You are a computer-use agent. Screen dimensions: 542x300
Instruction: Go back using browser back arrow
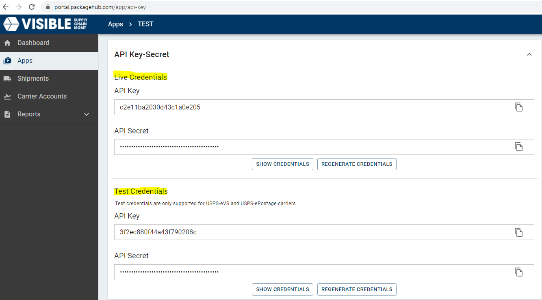(6, 7)
